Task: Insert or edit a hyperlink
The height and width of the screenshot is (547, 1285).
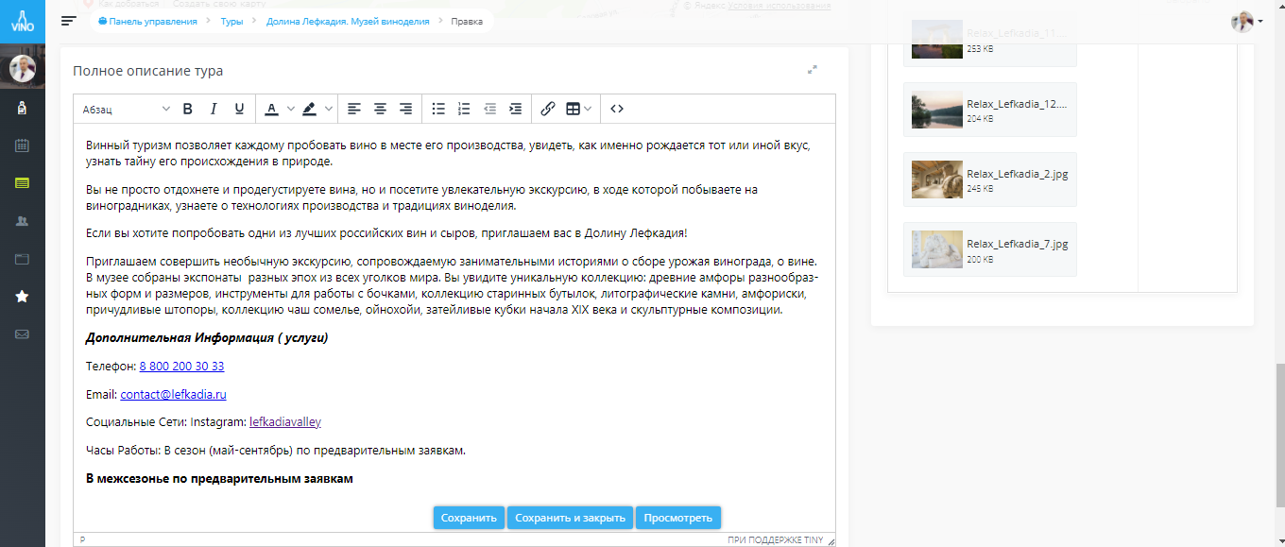Action: (548, 109)
